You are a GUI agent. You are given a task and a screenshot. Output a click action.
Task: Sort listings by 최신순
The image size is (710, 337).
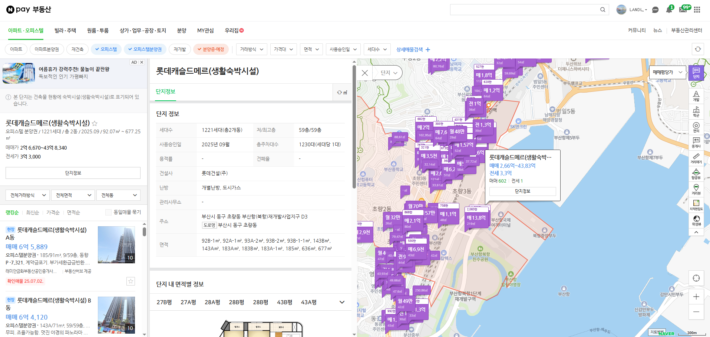pos(33,212)
